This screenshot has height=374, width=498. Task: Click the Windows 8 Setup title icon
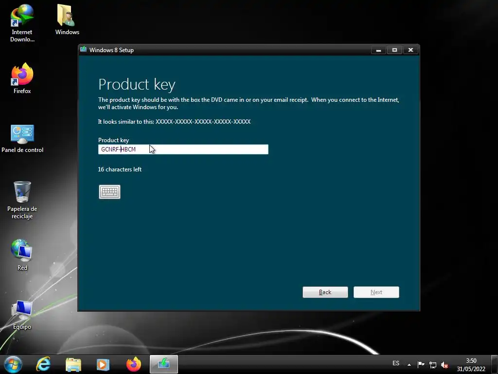point(84,49)
